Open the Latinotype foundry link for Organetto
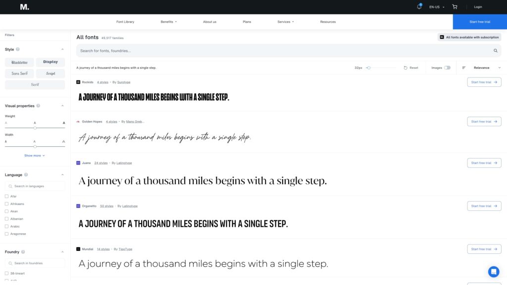507x285 pixels. (130, 206)
